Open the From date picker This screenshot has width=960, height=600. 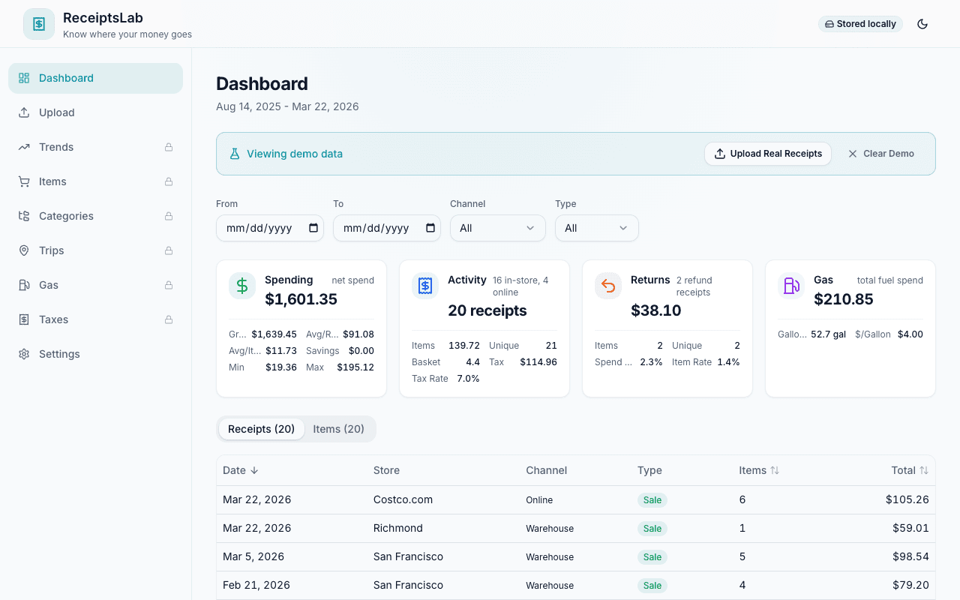[x=313, y=227]
